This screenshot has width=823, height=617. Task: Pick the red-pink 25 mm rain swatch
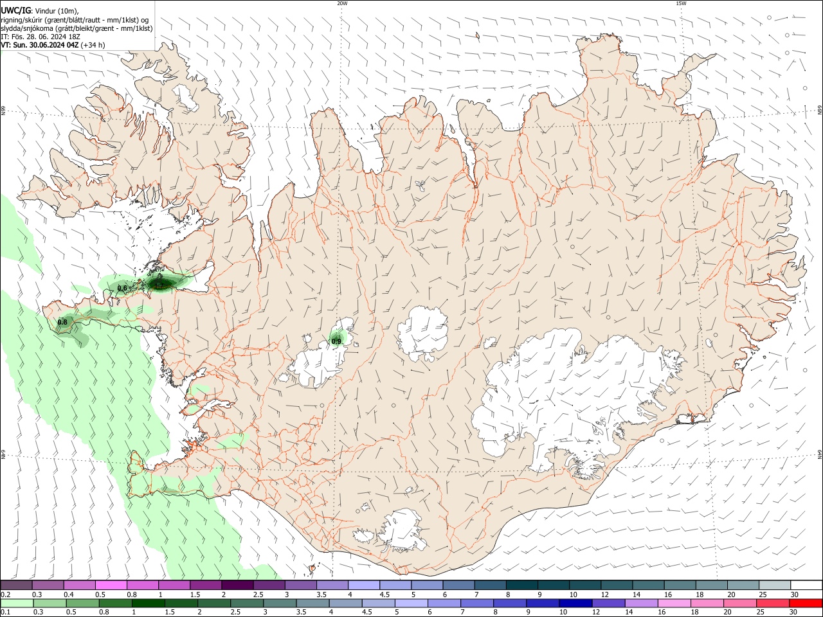(x=773, y=604)
